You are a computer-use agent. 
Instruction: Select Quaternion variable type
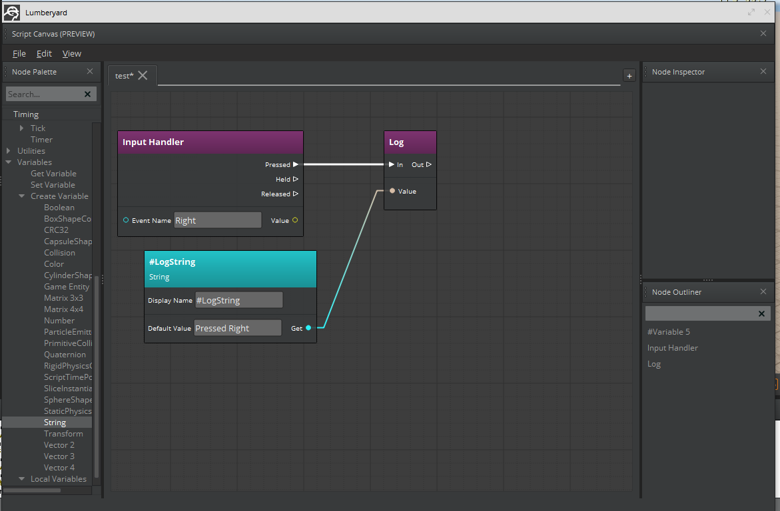[65, 355]
